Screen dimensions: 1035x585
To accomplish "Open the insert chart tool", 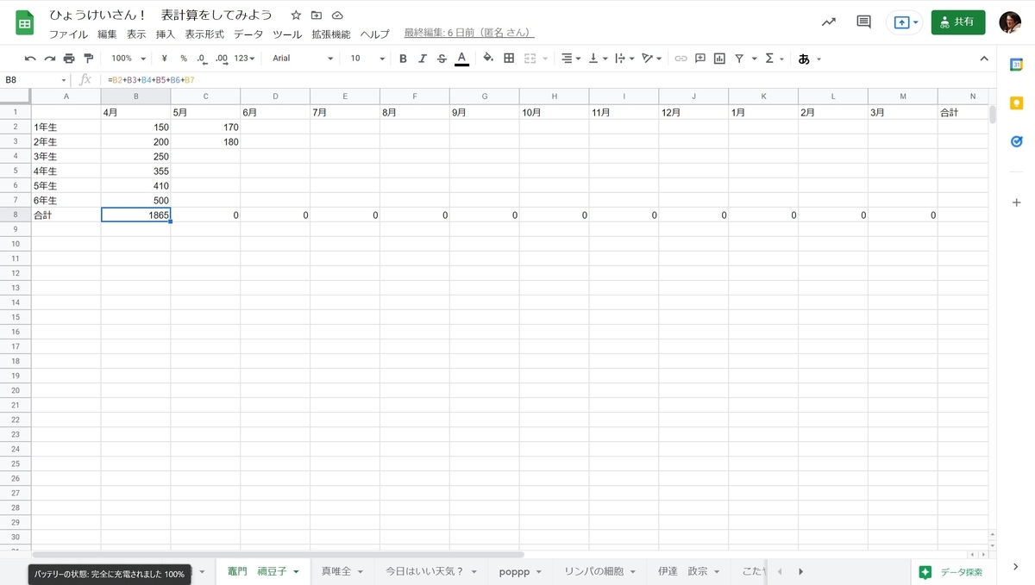I will click(720, 58).
